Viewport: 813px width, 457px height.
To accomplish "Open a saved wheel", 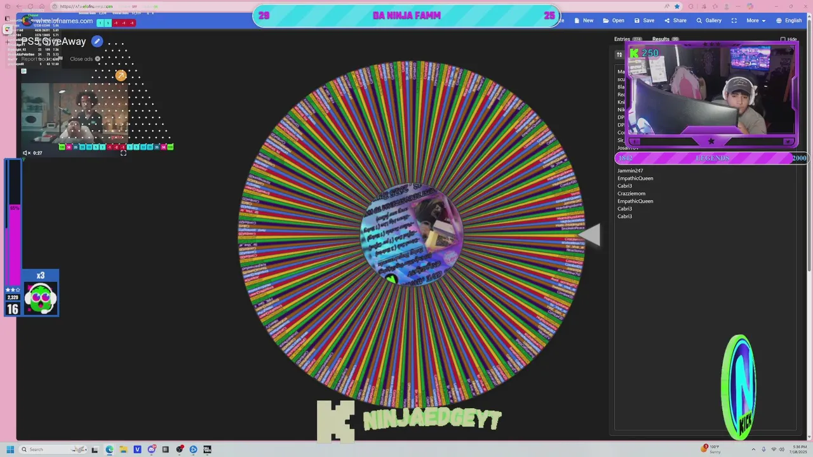I will (614, 20).
